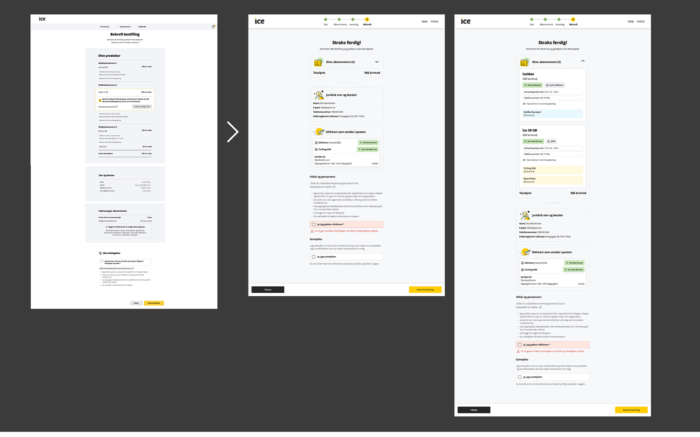700x437 pixels.
Task: Click ice logo in old Bekreft bestilling page
Action: coord(42,19)
